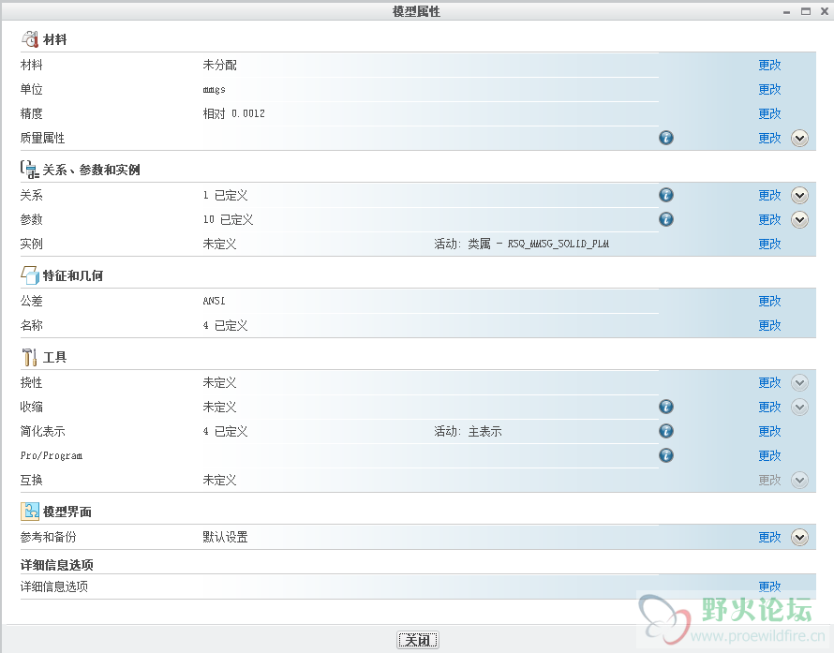The width and height of the screenshot is (834, 653).
Task: Expand the 收缩 row chevron
Action: click(x=799, y=408)
